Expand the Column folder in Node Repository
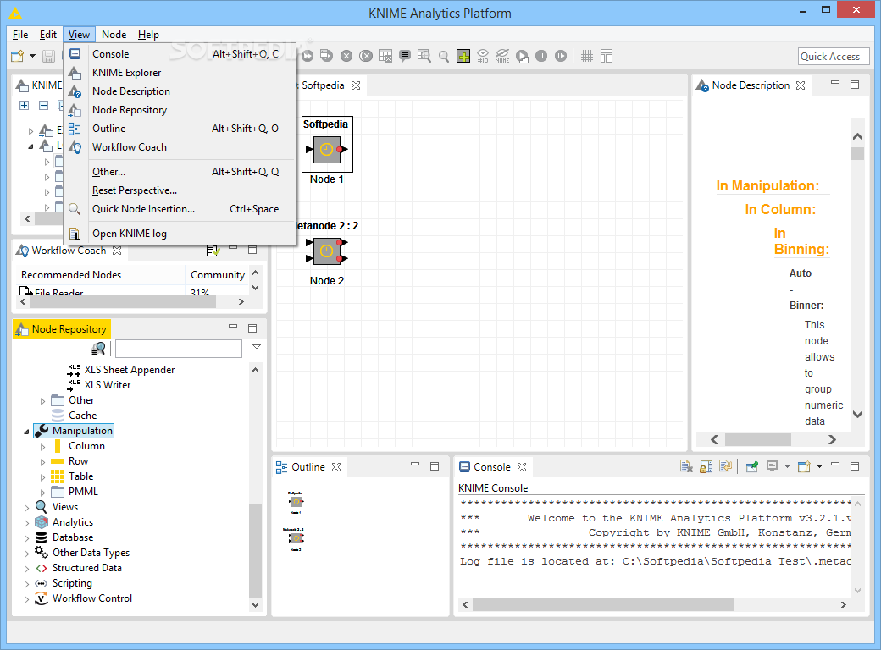Viewport: 881px width, 650px height. tap(42, 447)
